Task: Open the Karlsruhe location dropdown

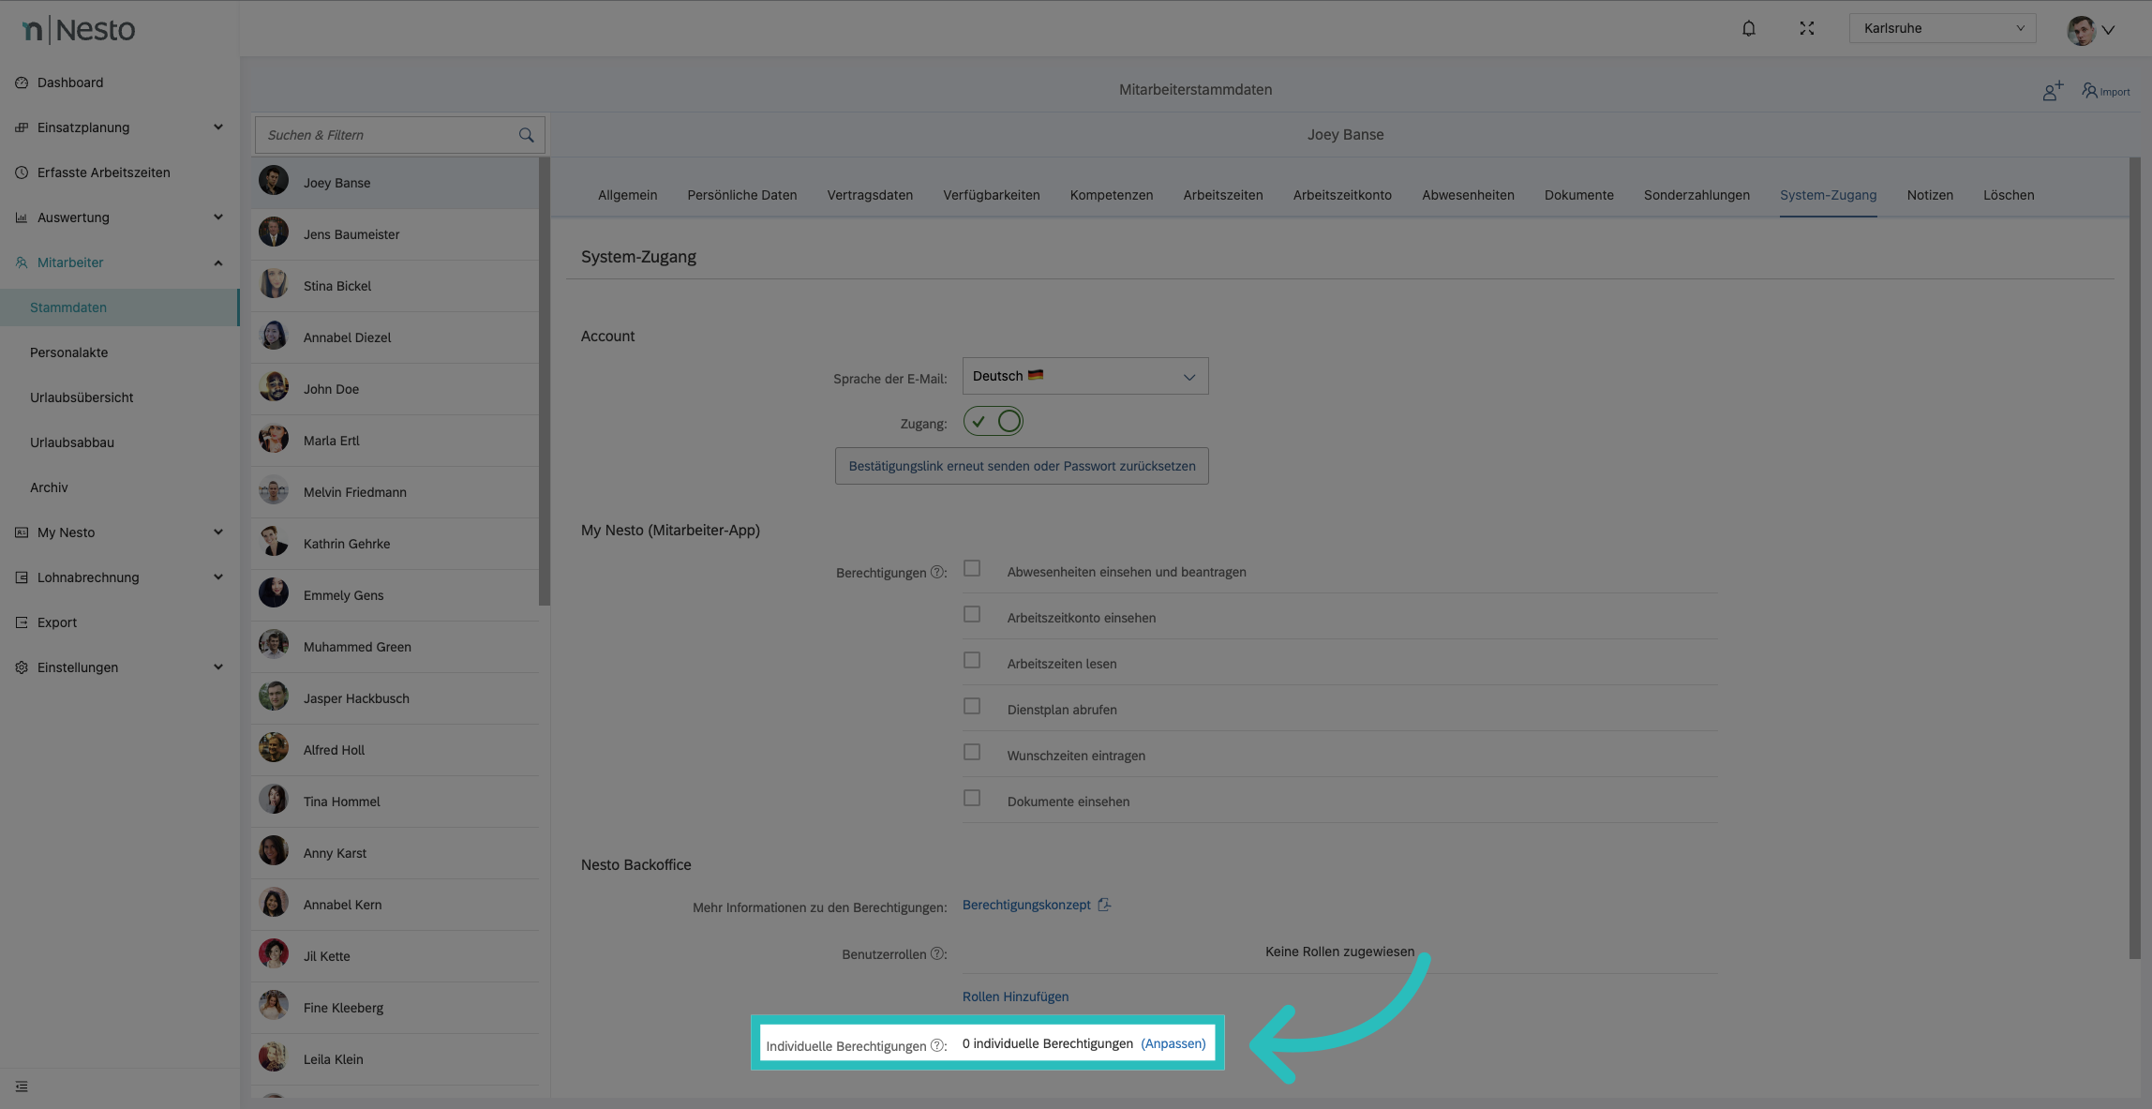Action: tap(1941, 28)
